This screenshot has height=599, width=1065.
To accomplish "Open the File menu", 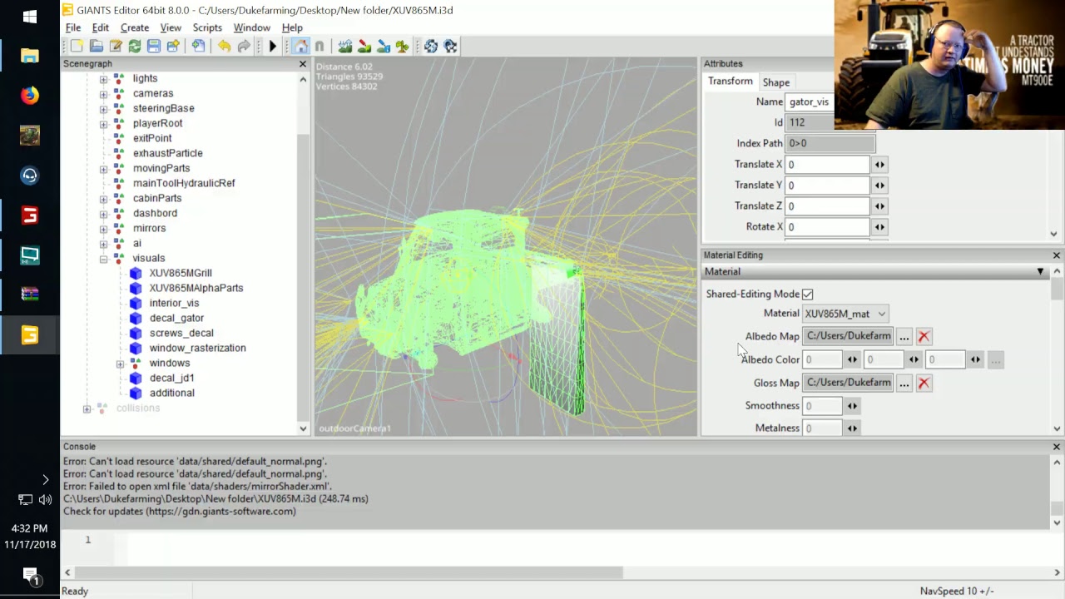I will click(73, 27).
